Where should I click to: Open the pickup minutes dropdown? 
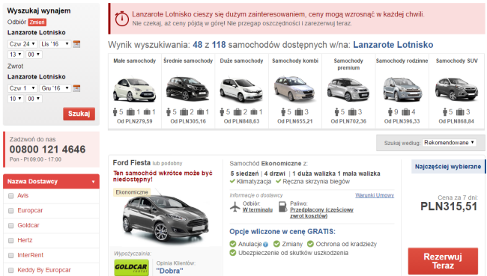click(x=34, y=55)
